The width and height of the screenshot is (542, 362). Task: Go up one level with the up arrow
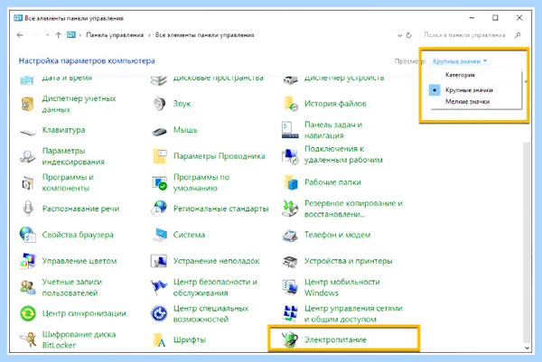pyautogui.click(x=59, y=35)
